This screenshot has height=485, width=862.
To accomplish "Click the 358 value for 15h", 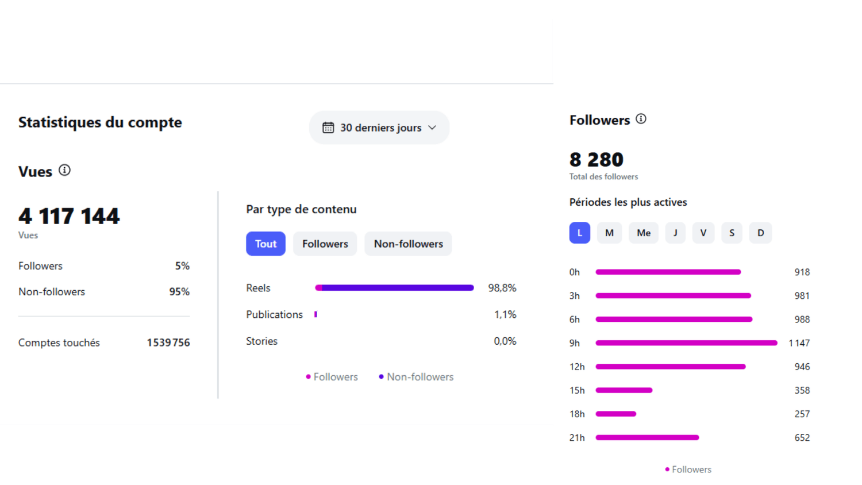I will click(802, 390).
